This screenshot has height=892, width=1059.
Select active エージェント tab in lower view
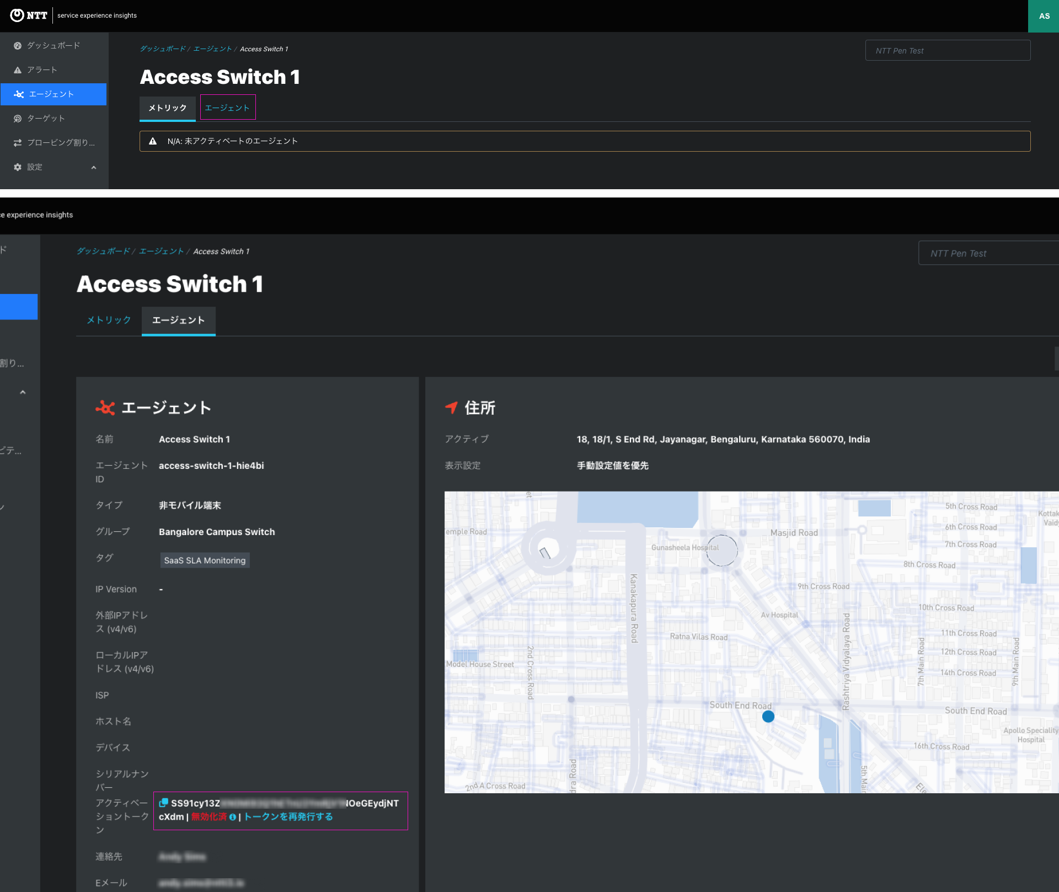coord(178,321)
